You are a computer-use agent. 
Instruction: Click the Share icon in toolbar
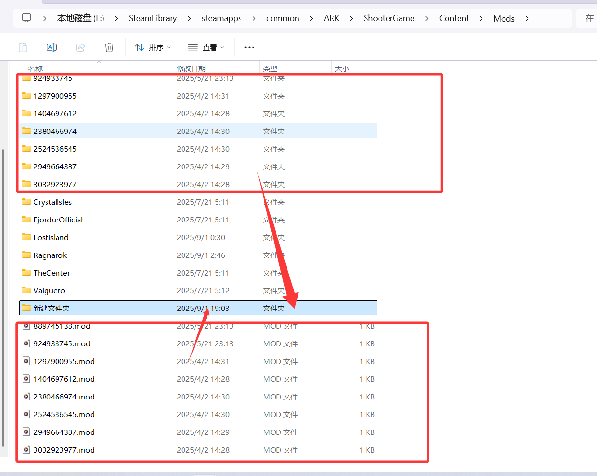(80, 47)
